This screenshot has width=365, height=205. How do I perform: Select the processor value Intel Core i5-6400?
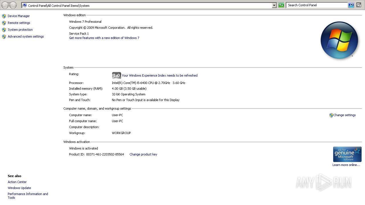point(149,83)
